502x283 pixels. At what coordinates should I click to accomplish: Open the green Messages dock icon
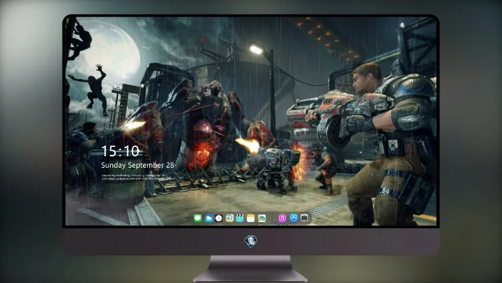[x=197, y=218]
